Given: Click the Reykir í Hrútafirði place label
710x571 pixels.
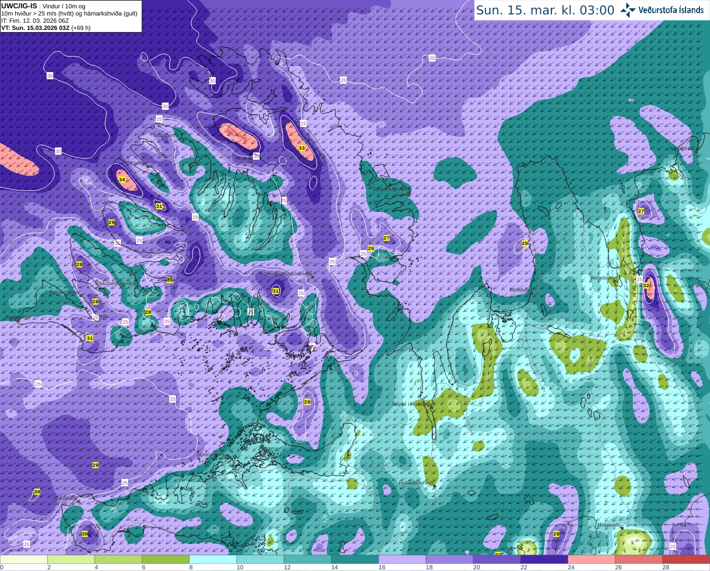Looking at the screenshot, I should point(411,404).
